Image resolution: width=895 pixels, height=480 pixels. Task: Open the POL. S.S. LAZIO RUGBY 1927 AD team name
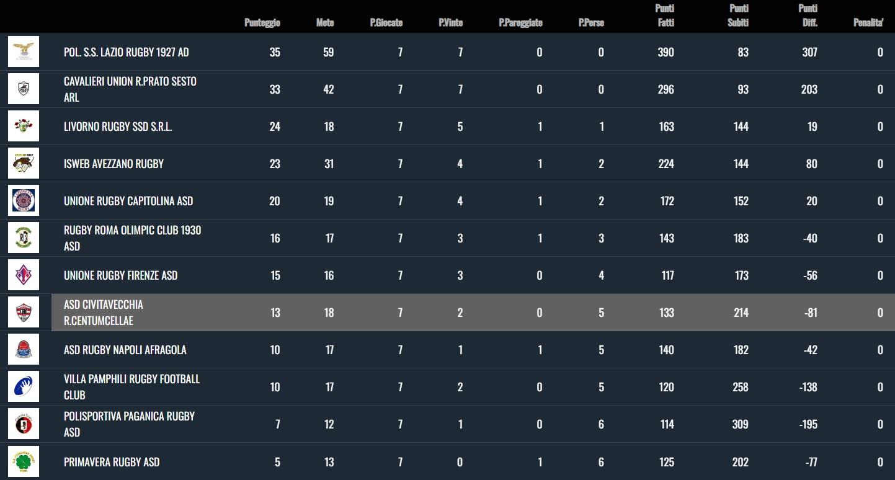coord(127,52)
